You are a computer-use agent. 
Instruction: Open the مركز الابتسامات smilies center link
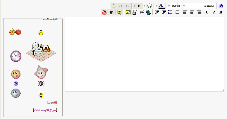[x=45, y=110]
